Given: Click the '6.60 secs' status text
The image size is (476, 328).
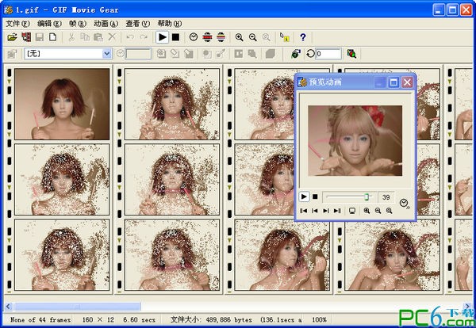Looking at the screenshot, I should (140, 319).
